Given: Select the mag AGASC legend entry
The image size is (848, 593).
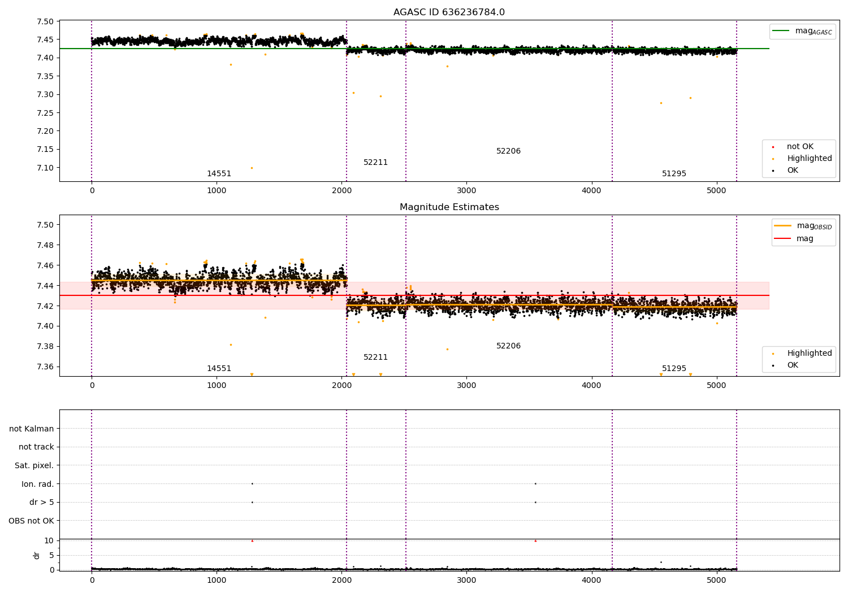Looking at the screenshot, I should click(802, 31).
